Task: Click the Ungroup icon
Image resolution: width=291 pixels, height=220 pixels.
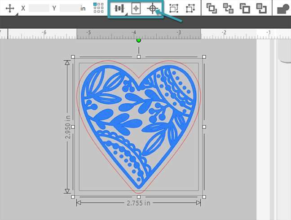Action: tap(190, 9)
